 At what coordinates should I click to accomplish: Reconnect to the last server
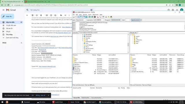pyautogui.click(x=100, y=17)
